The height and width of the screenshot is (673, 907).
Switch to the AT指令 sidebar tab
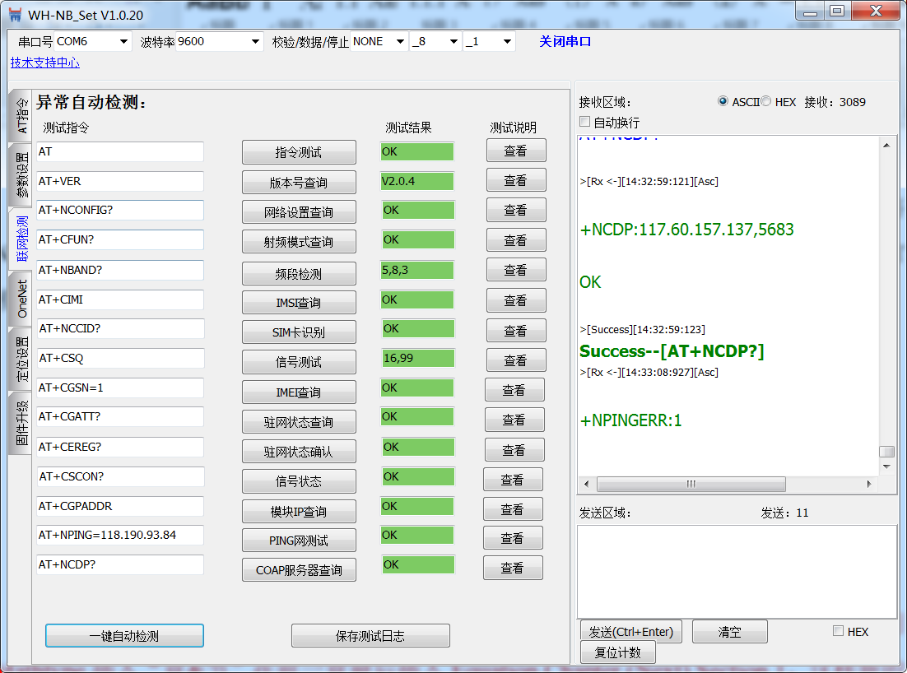point(18,115)
